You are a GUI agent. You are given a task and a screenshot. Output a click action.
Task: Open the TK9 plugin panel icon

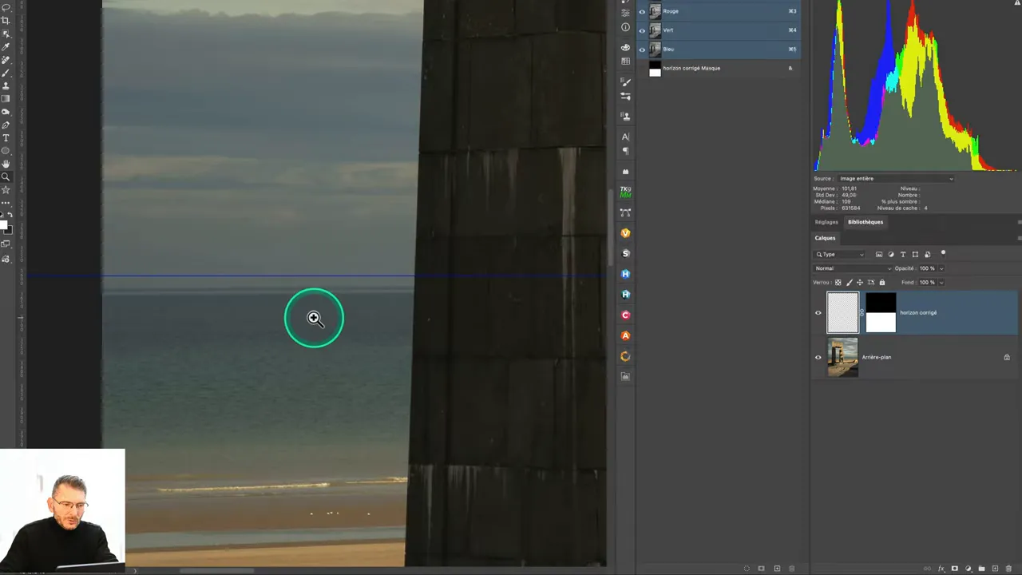tap(625, 192)
